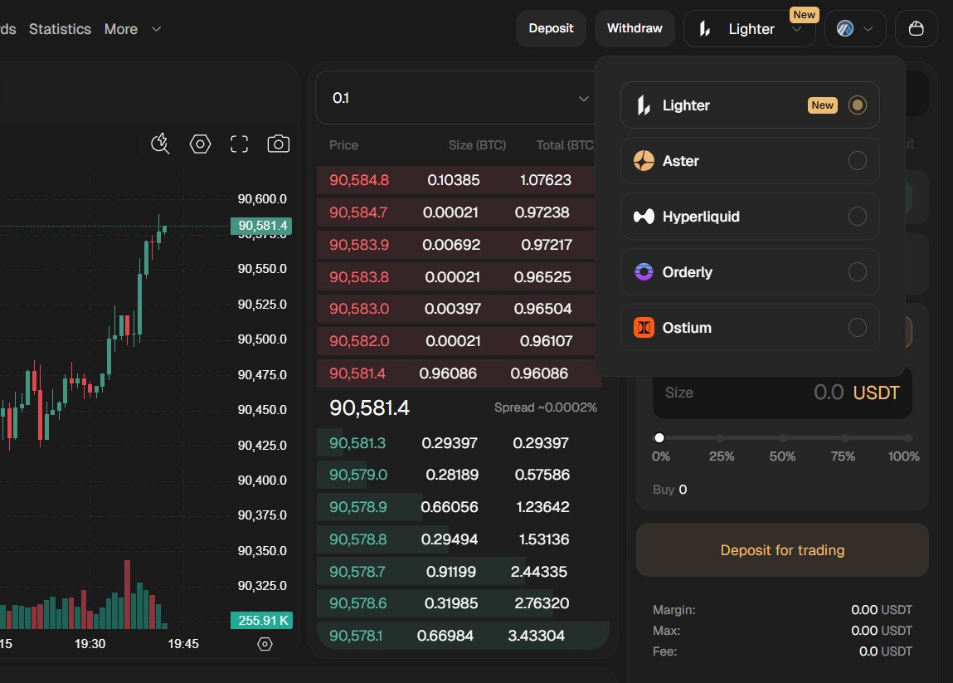
Task: Click ask price 90,581.4 in red row
Action: (x=459, y=373)
